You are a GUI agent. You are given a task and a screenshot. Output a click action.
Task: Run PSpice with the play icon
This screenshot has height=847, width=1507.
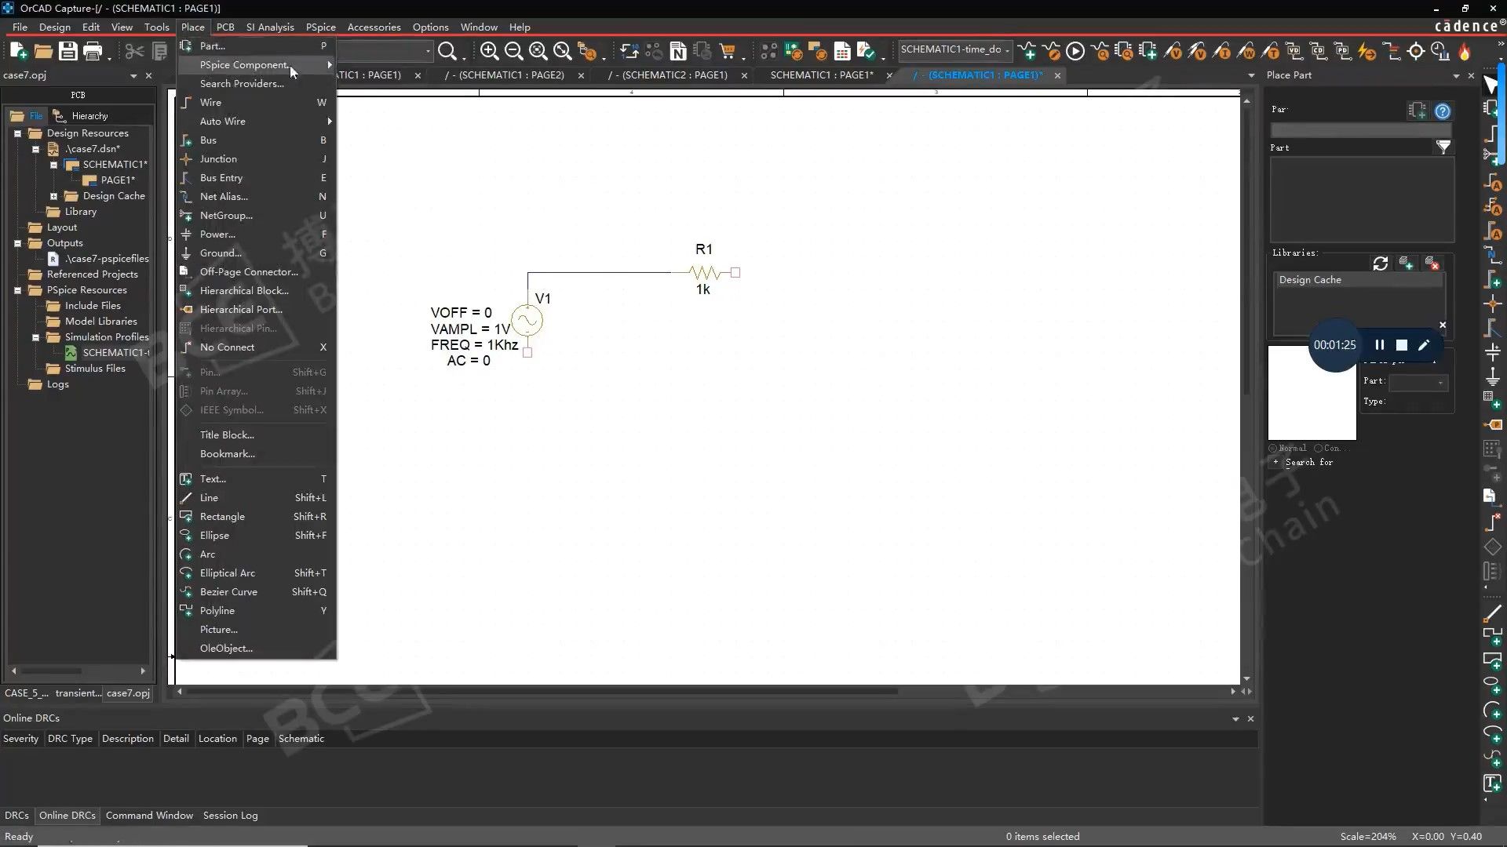click(1075, 52)
